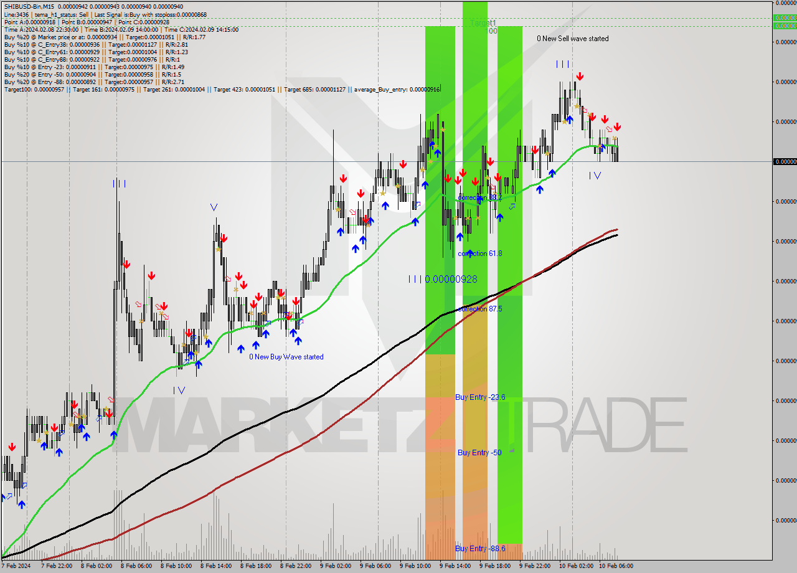
Task: Select the red sell arrow above the last wave III peak
Action: coord(580,76)
